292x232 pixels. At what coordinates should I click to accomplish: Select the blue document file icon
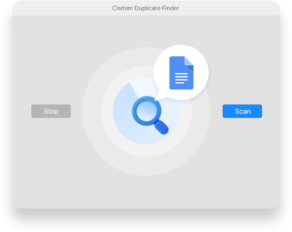click(x=181, y=73)
